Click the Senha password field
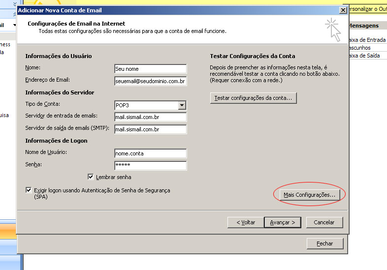Viewport: 387px width, 270px height. tap(151, 165)
